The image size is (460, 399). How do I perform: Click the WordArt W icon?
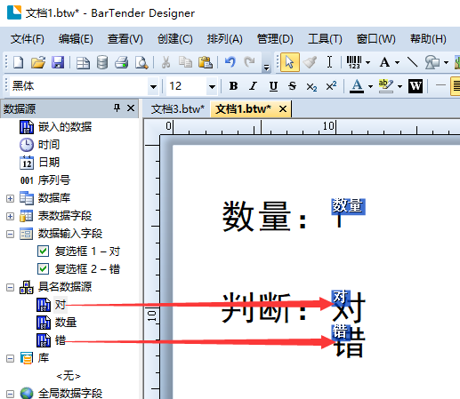coord(416,86)
